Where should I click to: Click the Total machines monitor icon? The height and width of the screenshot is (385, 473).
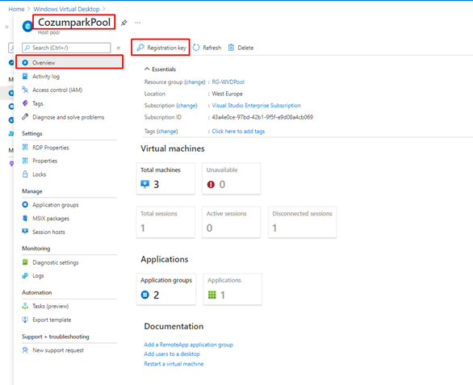point(145,184)
